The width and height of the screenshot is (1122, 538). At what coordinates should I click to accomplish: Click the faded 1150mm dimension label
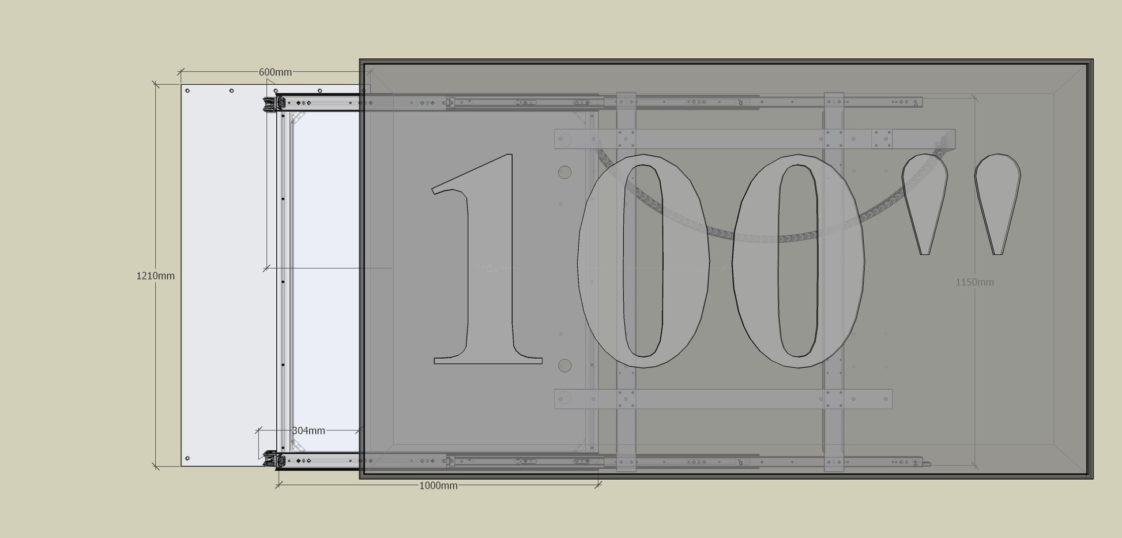(974, 282)
